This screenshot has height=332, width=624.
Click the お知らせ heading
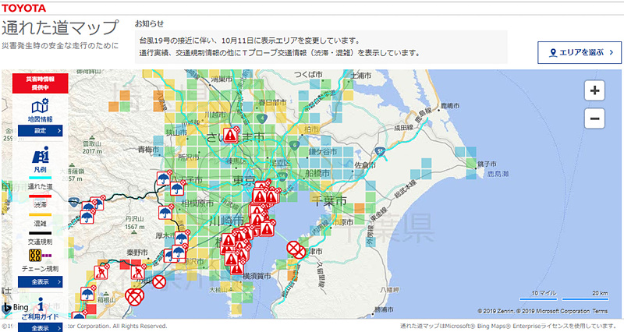(x=149, y=24)
